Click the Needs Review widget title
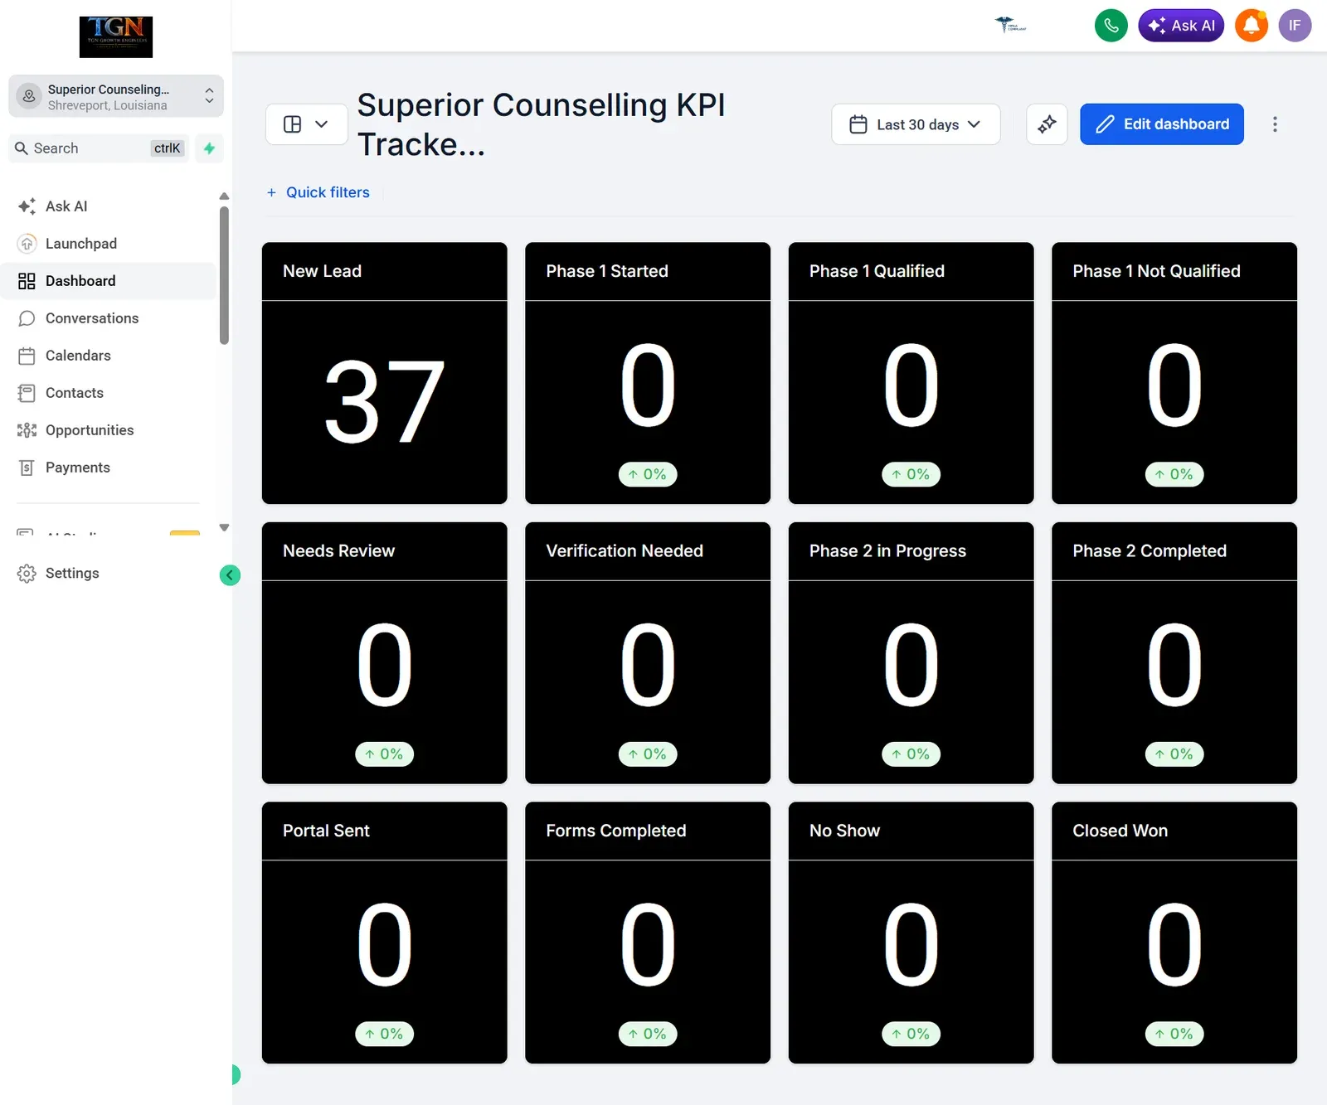This screenshot has width=1327, height=1105. point(338,551)
